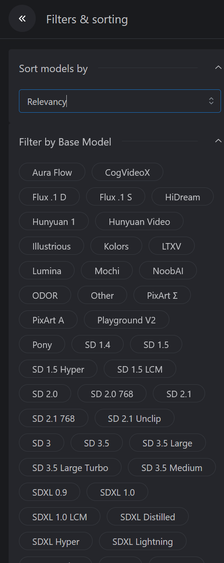This screenshot has width=224, height=563.
Task: Toggle the HiDream filter
Action: [x=183, y=197]
